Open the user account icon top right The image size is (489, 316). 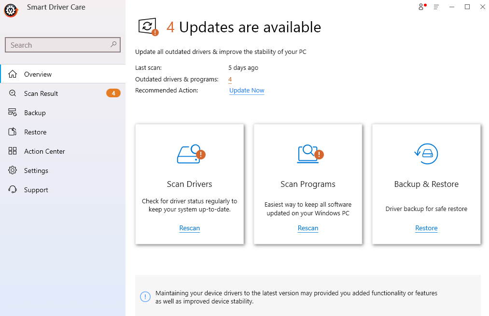click(420, 7)
